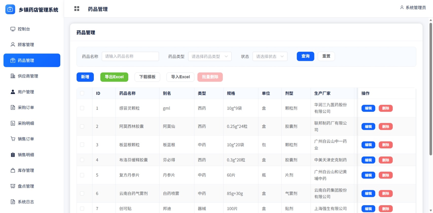The height and width of the screenshot is (213, 433).
Task: Delete the 布洛芬缓释胶囊 record
Action: coord(386,160)
